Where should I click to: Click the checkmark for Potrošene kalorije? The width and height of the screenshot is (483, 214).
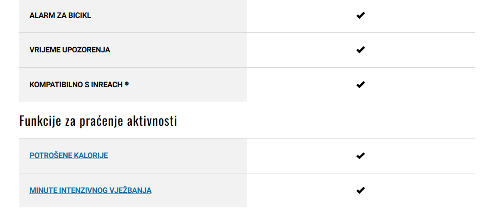[x=360, y=155]
